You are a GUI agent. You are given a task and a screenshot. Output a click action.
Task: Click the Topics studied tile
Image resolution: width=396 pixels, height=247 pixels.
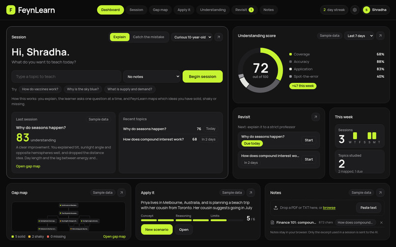coord(359,162)
